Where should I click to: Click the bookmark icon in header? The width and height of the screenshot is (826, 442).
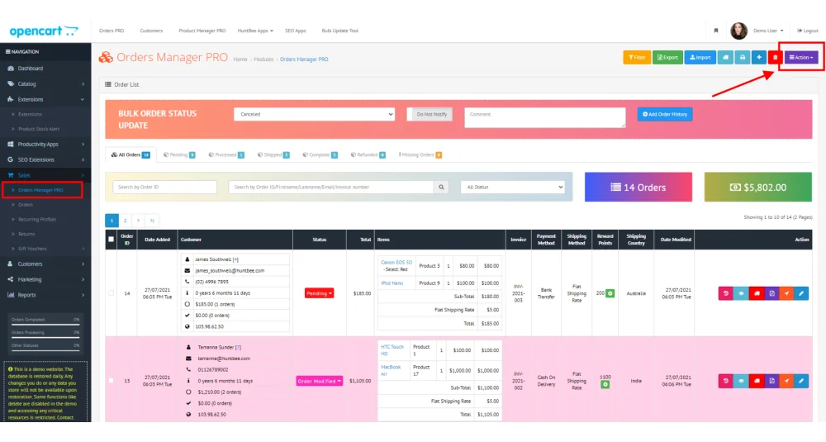click(x=716, y=31)
